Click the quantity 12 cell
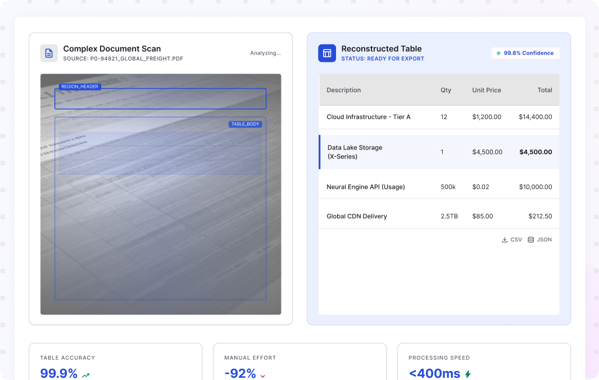Image resolution: width=599 pixels, height=380 pixels. tap(444, 117)
